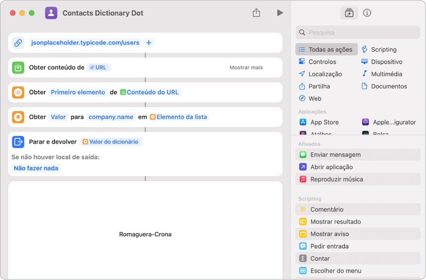This screenshot has height=280, width=426.
Task: Open App Store actions
Action: (319, 122)
